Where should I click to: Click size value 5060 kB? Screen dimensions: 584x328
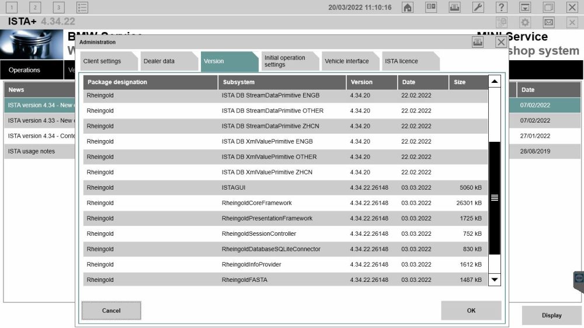(470, 188)
